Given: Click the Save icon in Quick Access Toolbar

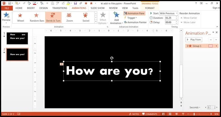Looking at the screenshot, I should click(x=75, y=3).
